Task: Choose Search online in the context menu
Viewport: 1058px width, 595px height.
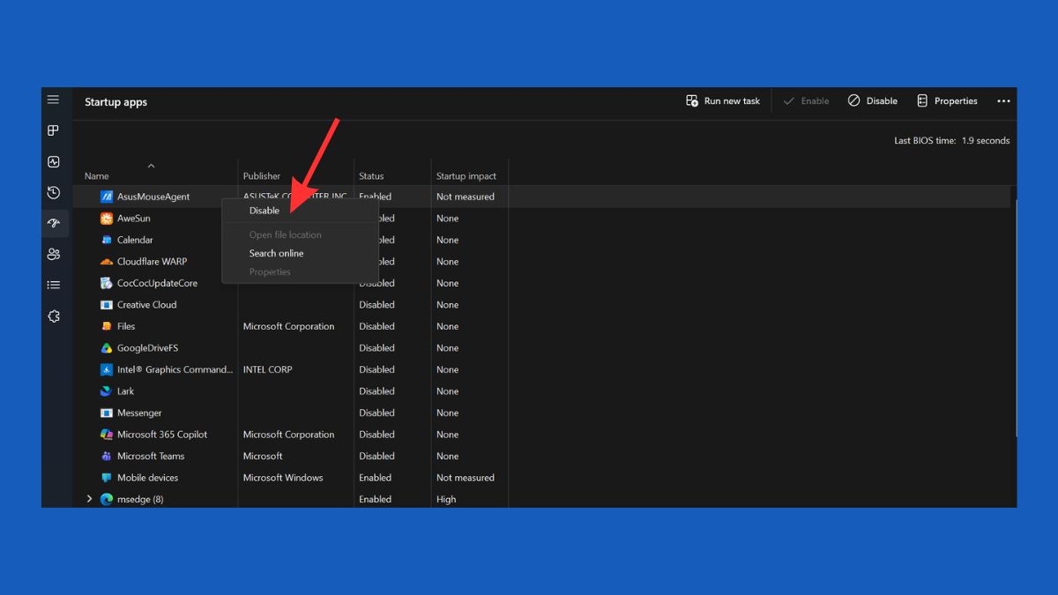Action: pyautogui.click(x=276, y=253)
